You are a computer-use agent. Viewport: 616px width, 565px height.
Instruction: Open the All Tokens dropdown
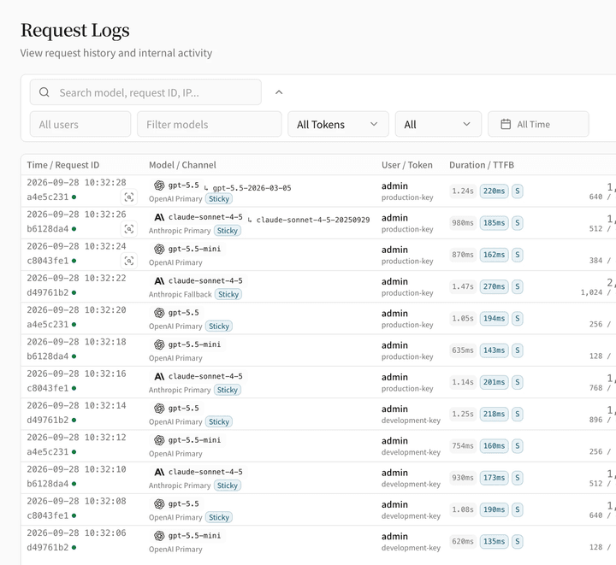click(338, 124)
